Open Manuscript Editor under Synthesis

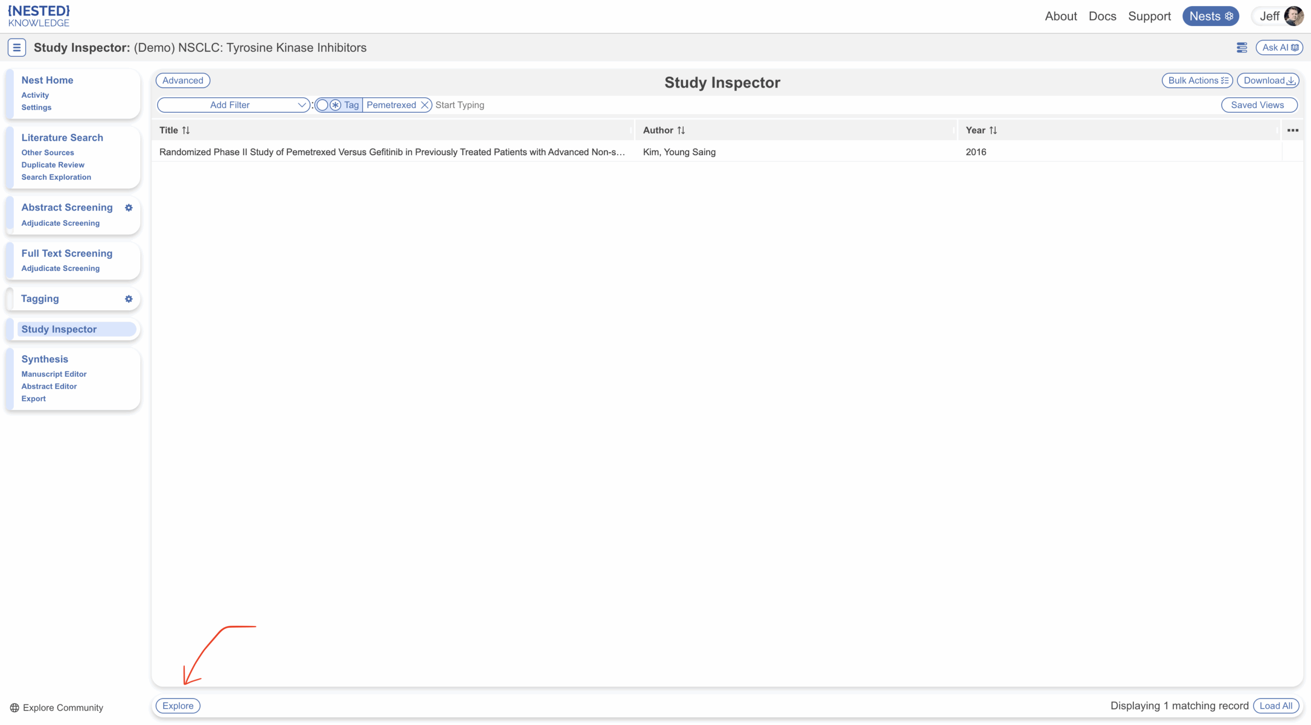[x=54, y=374]
